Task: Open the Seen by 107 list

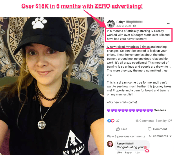Action: coord(164,121)
